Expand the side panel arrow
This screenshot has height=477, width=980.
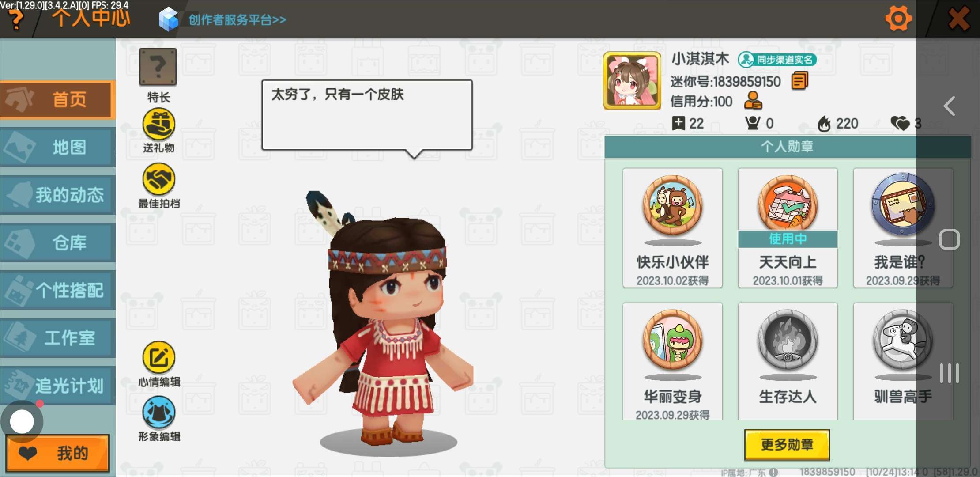[x=949, y=106]
